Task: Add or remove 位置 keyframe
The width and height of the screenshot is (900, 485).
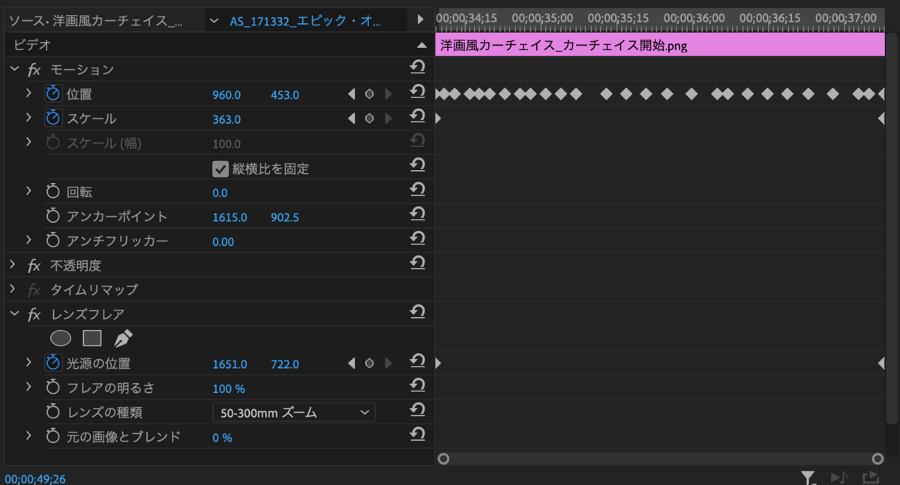Action: pos(369,94)
